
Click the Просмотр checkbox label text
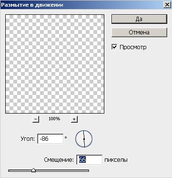click(x=133, y=47)
